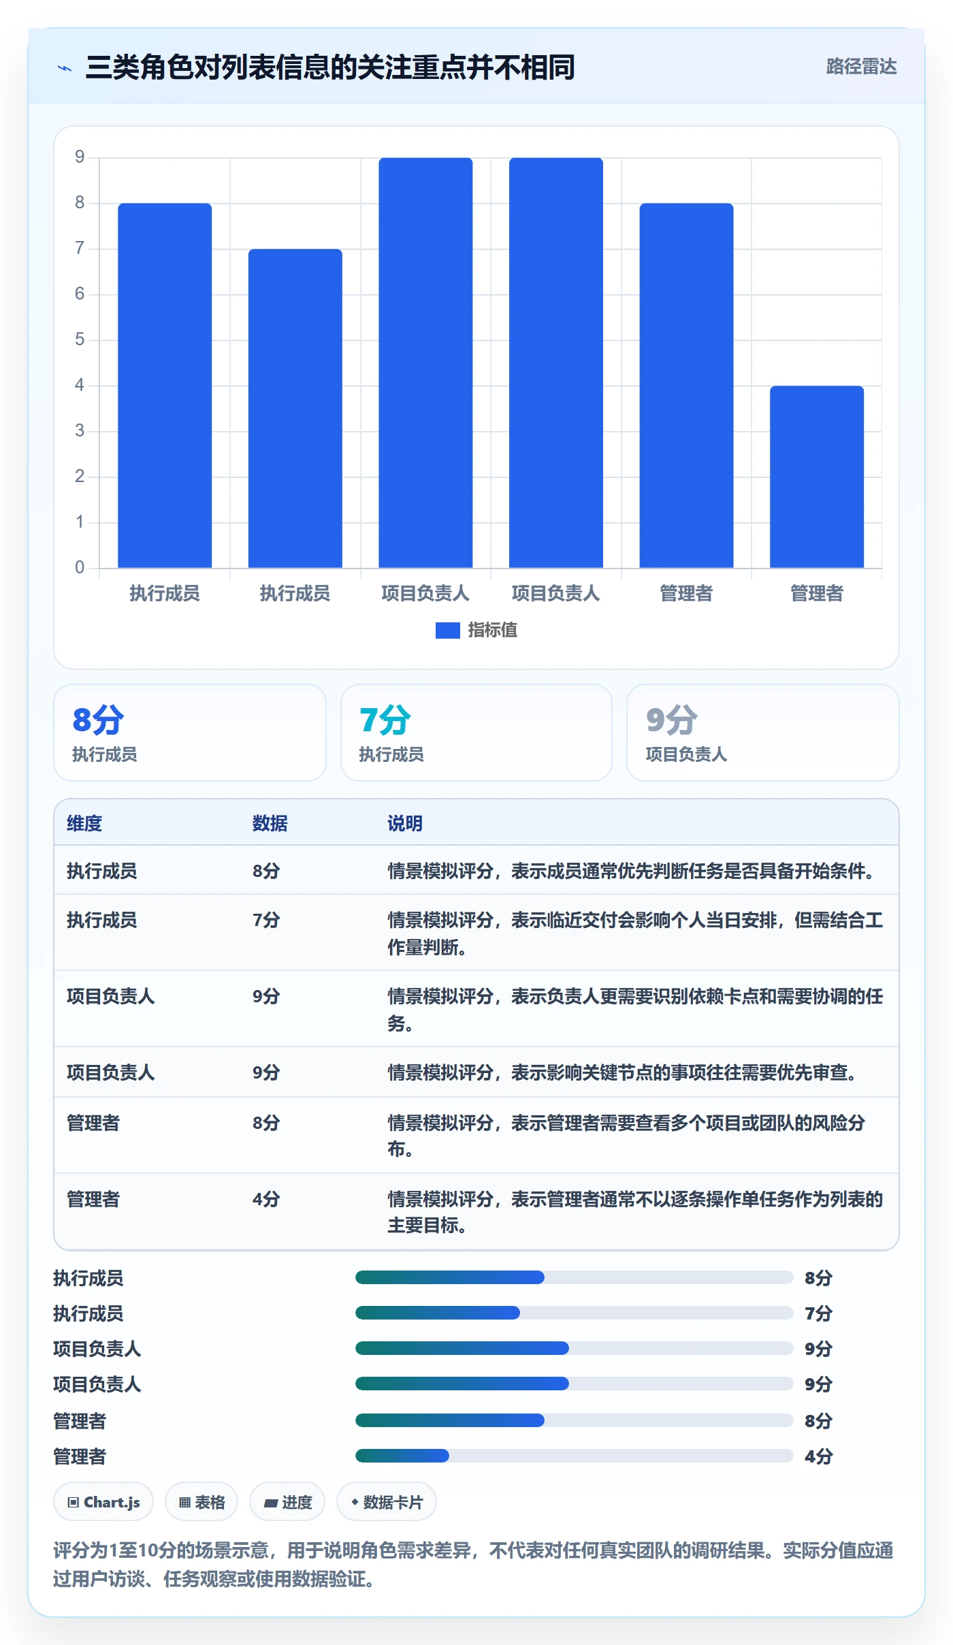
Task: Click the 进度 chip
Action: [x=287, y=1501]
